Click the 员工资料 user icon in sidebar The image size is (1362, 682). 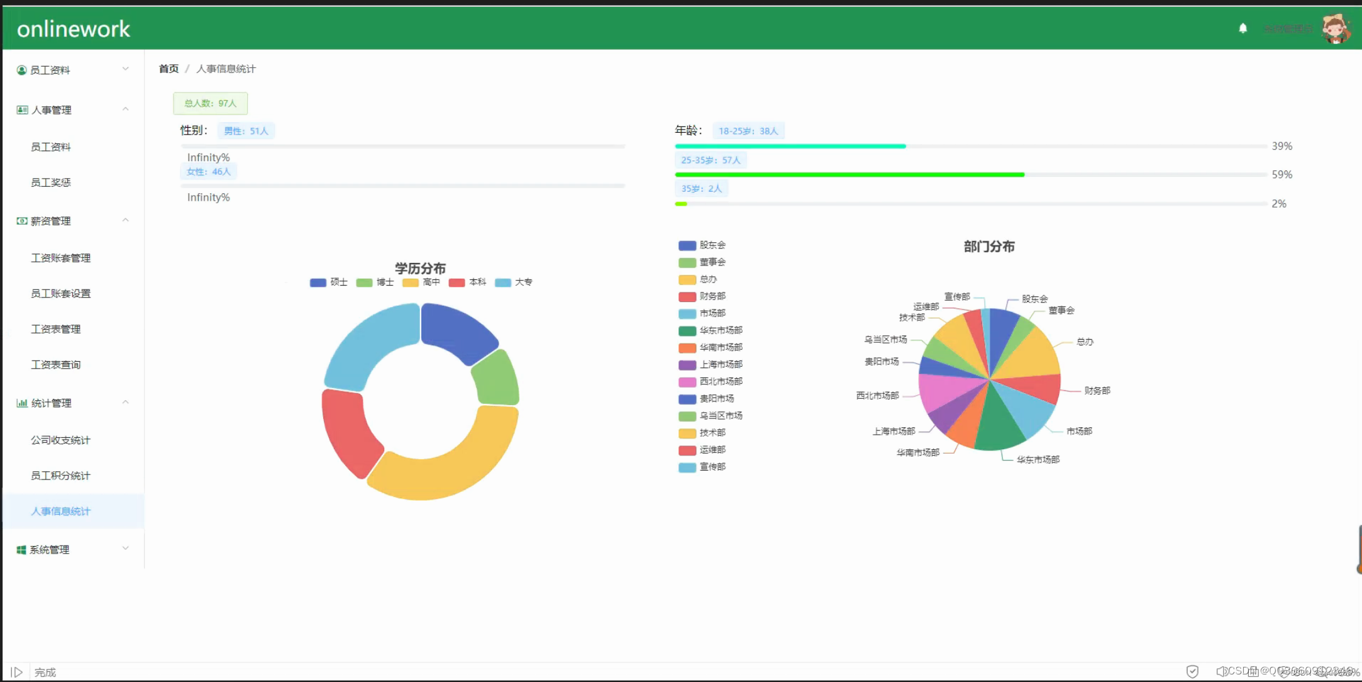(21, 70)
